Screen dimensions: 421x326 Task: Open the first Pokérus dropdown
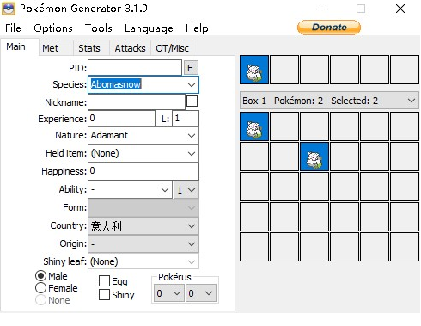pos(168,293)
